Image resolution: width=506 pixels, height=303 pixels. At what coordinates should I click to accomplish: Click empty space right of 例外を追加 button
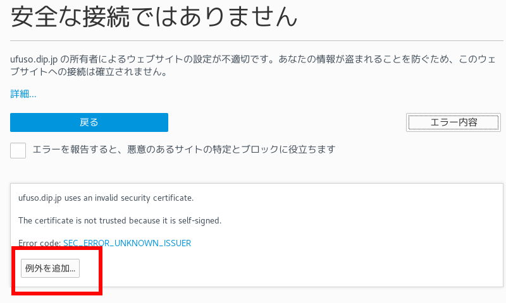coord(253,268)
